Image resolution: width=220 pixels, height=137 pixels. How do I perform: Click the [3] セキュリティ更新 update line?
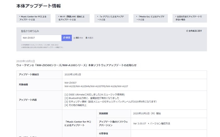click(x=111, y=102)
